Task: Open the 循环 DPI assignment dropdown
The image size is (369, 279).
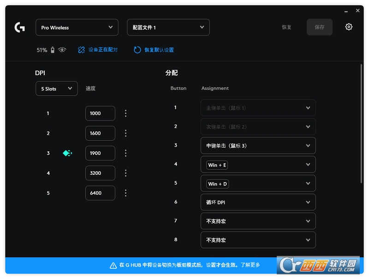Action: [x=258, y=202]
